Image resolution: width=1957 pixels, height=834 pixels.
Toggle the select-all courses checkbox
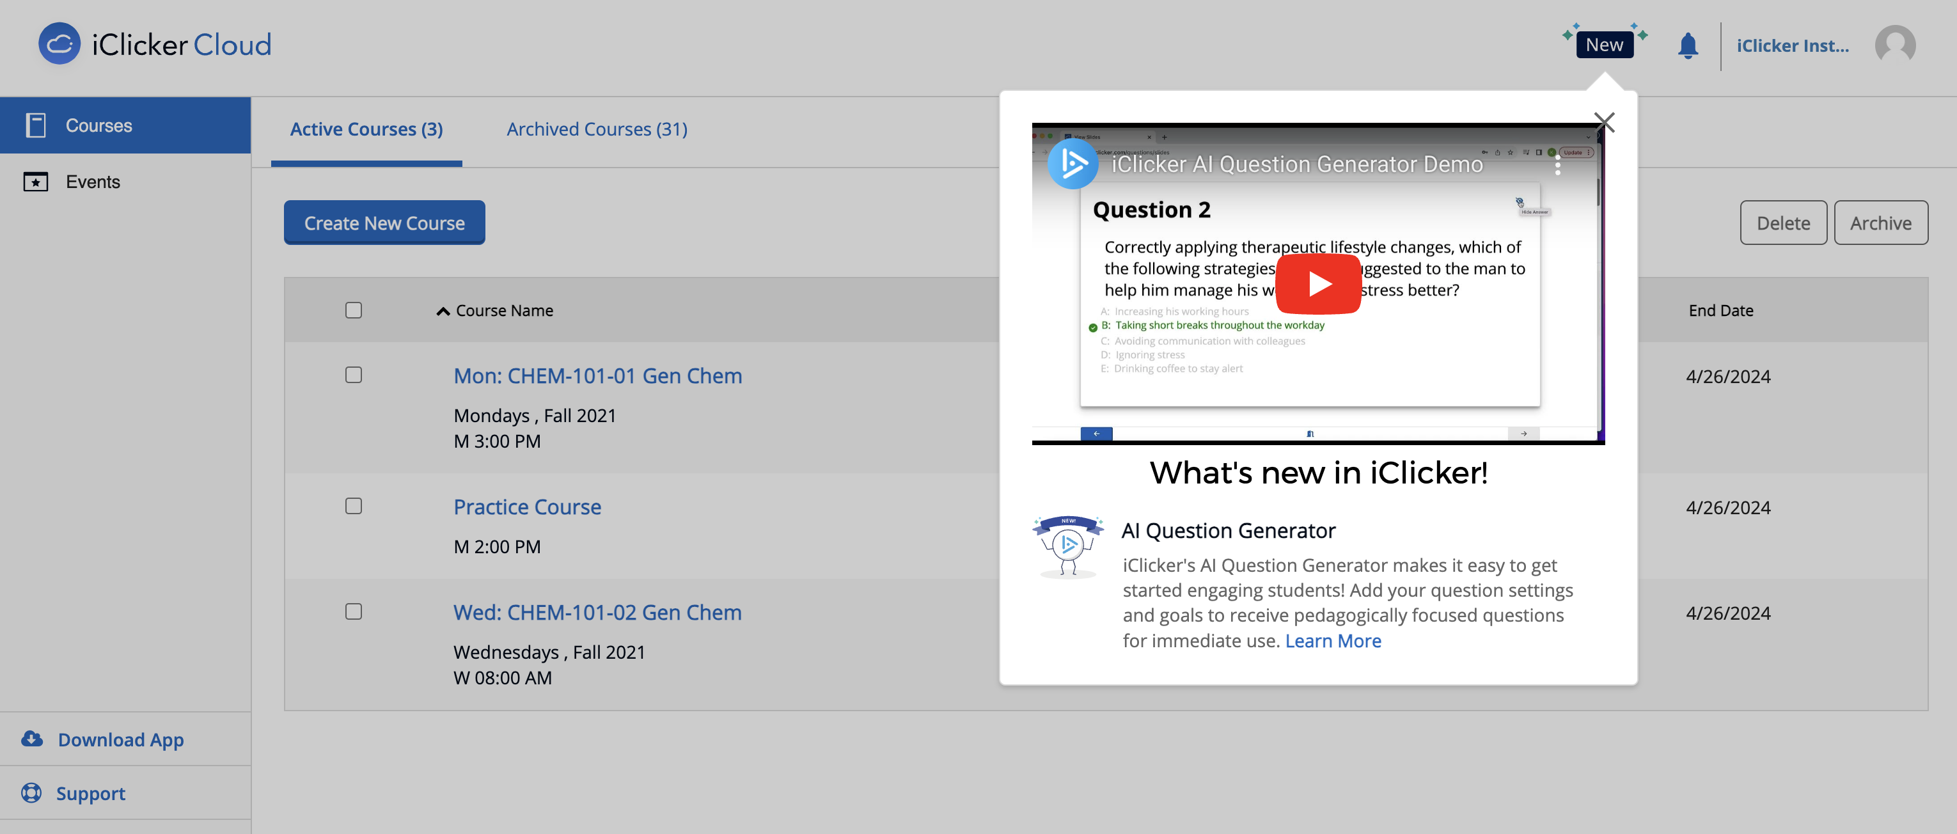(353, 310)
